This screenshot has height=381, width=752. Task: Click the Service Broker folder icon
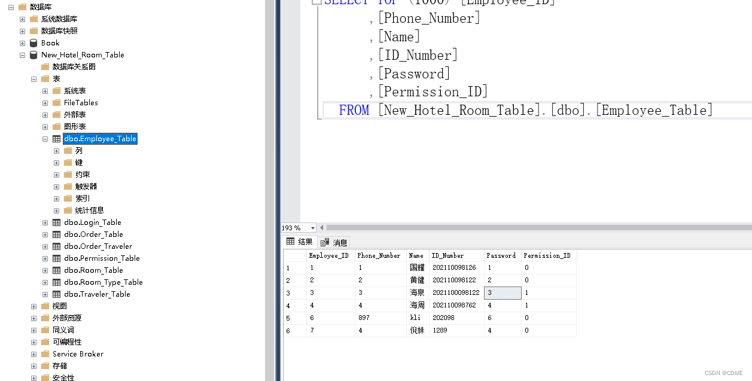coord(45,354)
